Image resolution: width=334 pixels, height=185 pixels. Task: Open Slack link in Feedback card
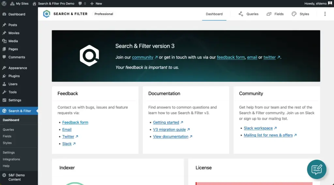[67, 144]
